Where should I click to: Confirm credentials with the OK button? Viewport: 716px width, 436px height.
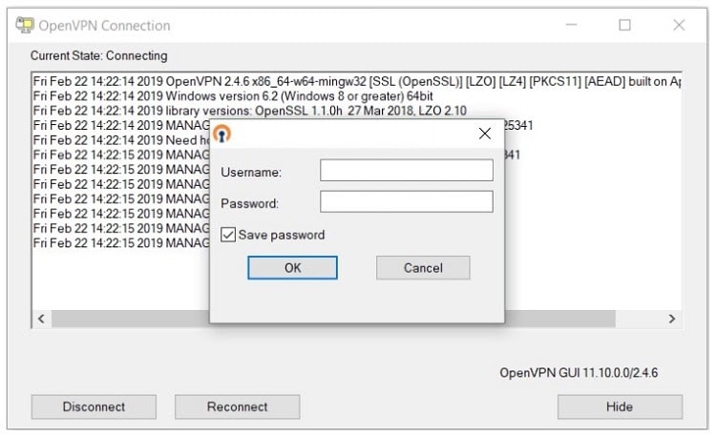(293, 267)
